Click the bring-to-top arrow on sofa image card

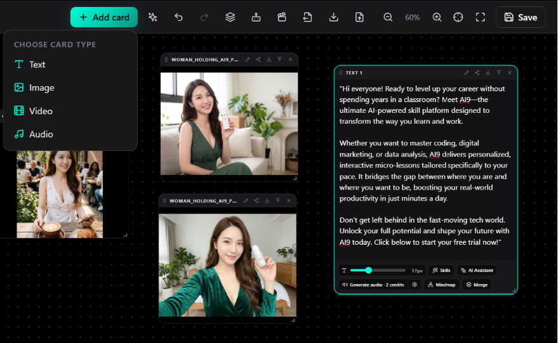[x=280, y=60]
